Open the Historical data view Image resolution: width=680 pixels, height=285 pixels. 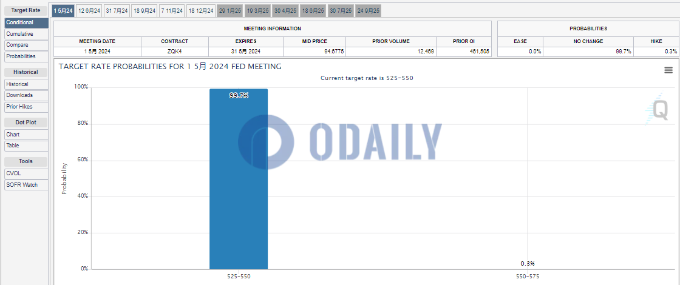[26, 84]
